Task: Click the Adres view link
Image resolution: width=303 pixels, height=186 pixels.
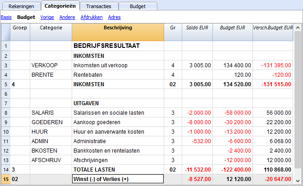Action: tap(115, 17)
